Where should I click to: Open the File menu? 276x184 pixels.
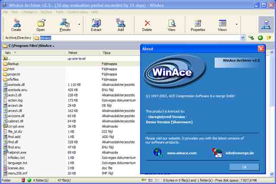pos(6,12)
